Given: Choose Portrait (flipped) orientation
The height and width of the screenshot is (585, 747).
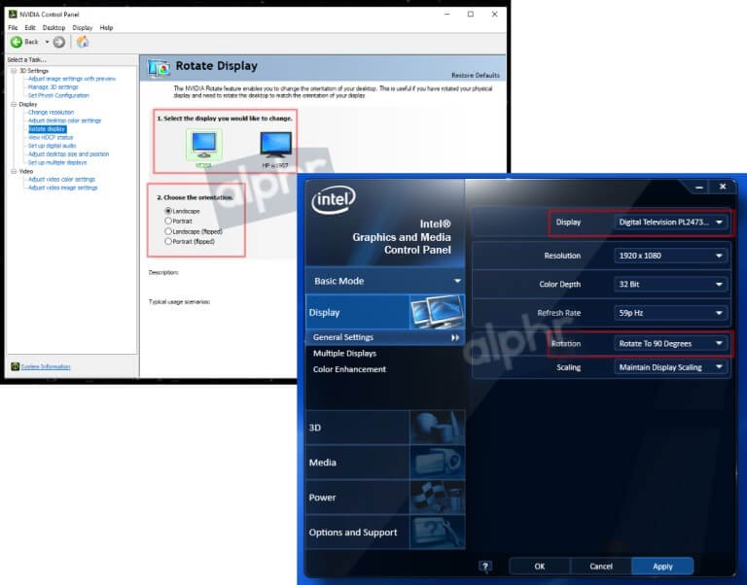Looking at the screenshot, I should 168,241.
